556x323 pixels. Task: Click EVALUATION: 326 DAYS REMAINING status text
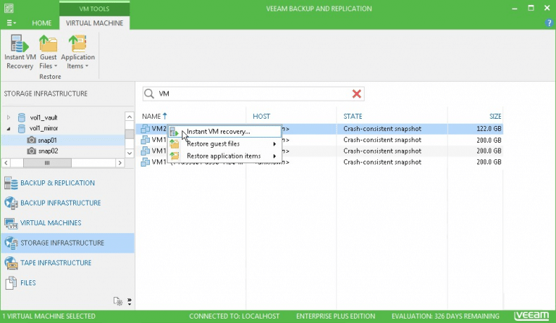pos(445,316)
